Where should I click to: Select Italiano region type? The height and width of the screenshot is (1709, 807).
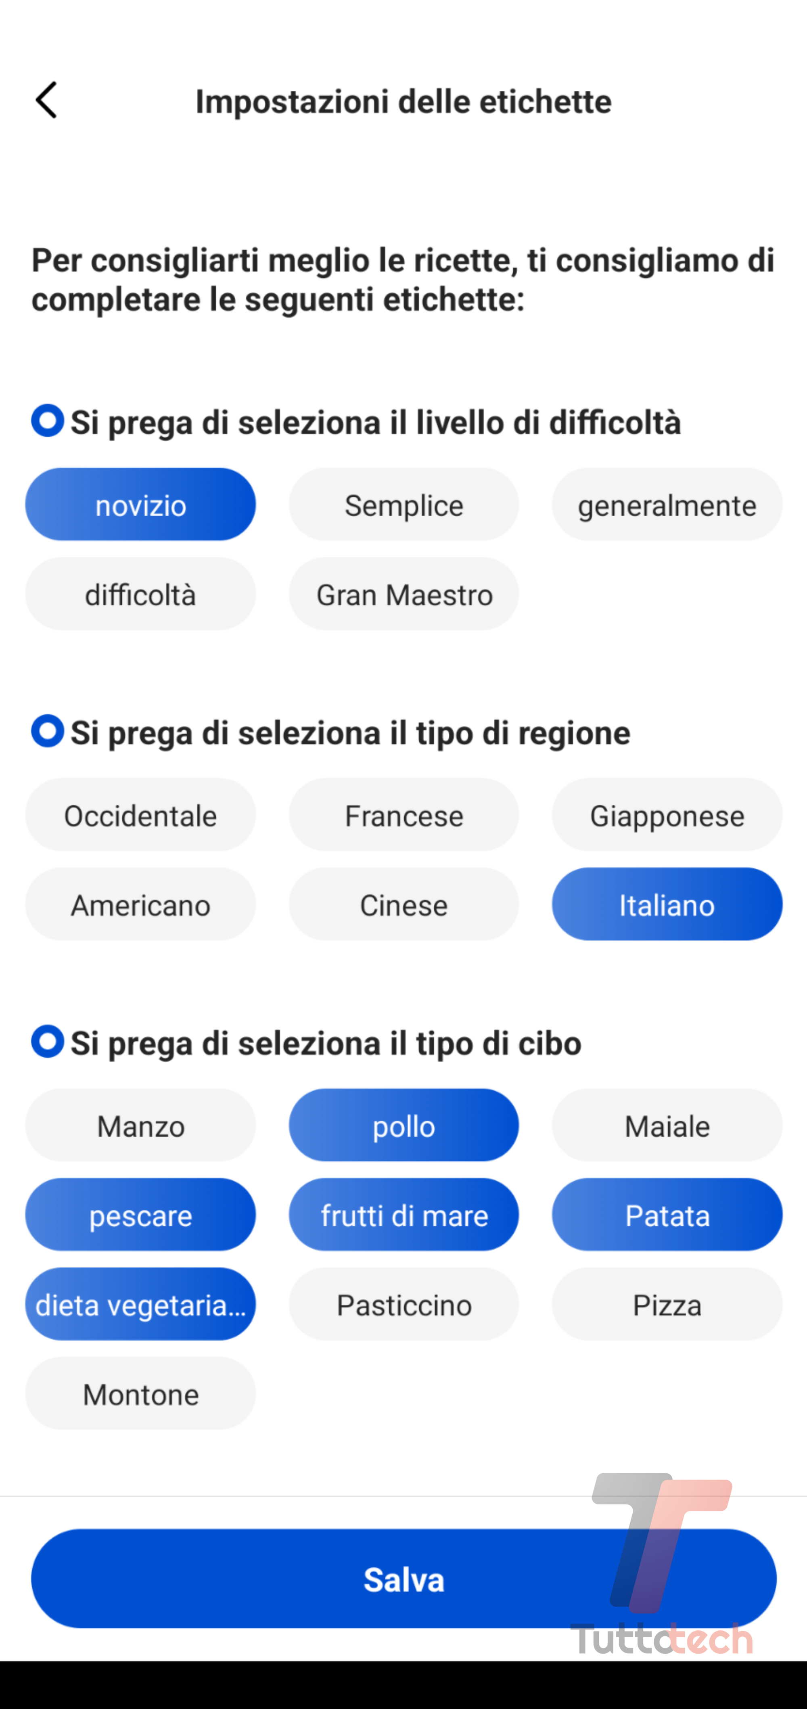(x=665, y=905)
